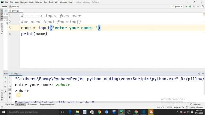Image resolution: width=205 pixels, height=115 pixels.
Task: Open the Code menu
Action: click(31, 2)
